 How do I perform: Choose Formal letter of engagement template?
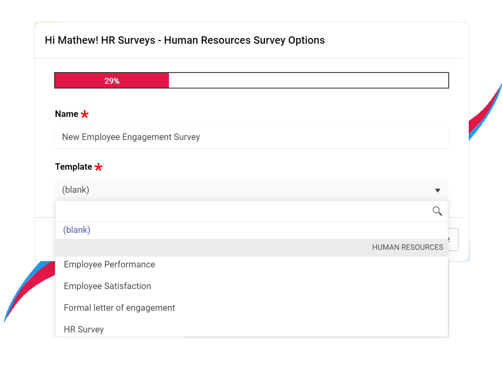(119, 308)
